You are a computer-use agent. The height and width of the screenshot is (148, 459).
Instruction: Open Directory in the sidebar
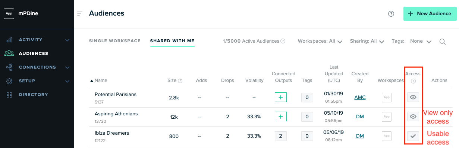pyautogui.click(x=34, y=95)
